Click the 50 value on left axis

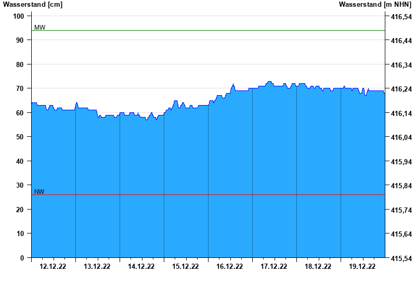tap(20, 137)
